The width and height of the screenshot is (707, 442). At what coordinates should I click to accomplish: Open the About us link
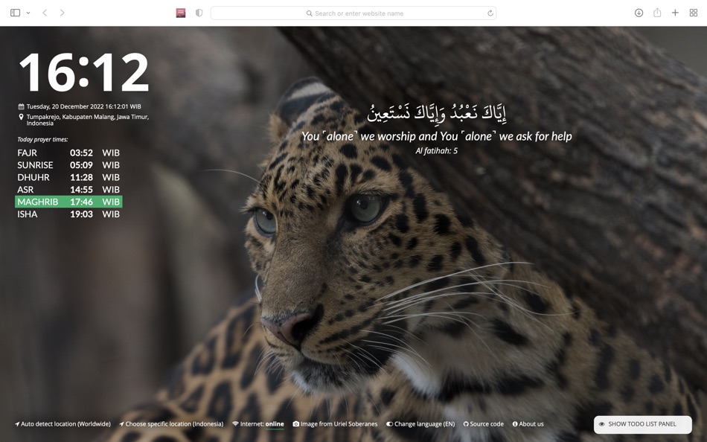point(528,424)
